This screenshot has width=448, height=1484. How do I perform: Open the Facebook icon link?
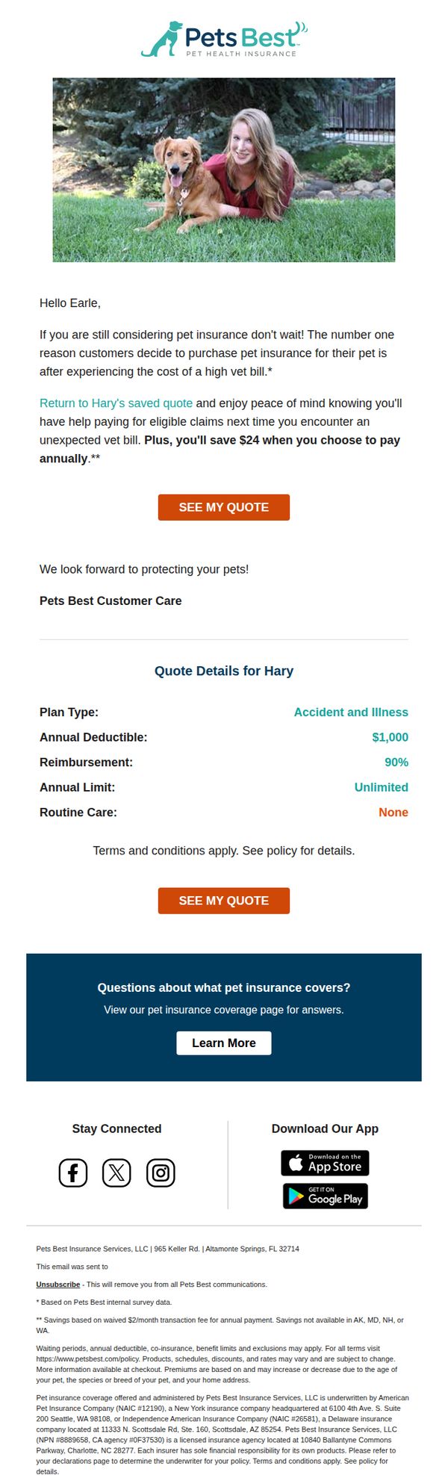(73, 1173)
